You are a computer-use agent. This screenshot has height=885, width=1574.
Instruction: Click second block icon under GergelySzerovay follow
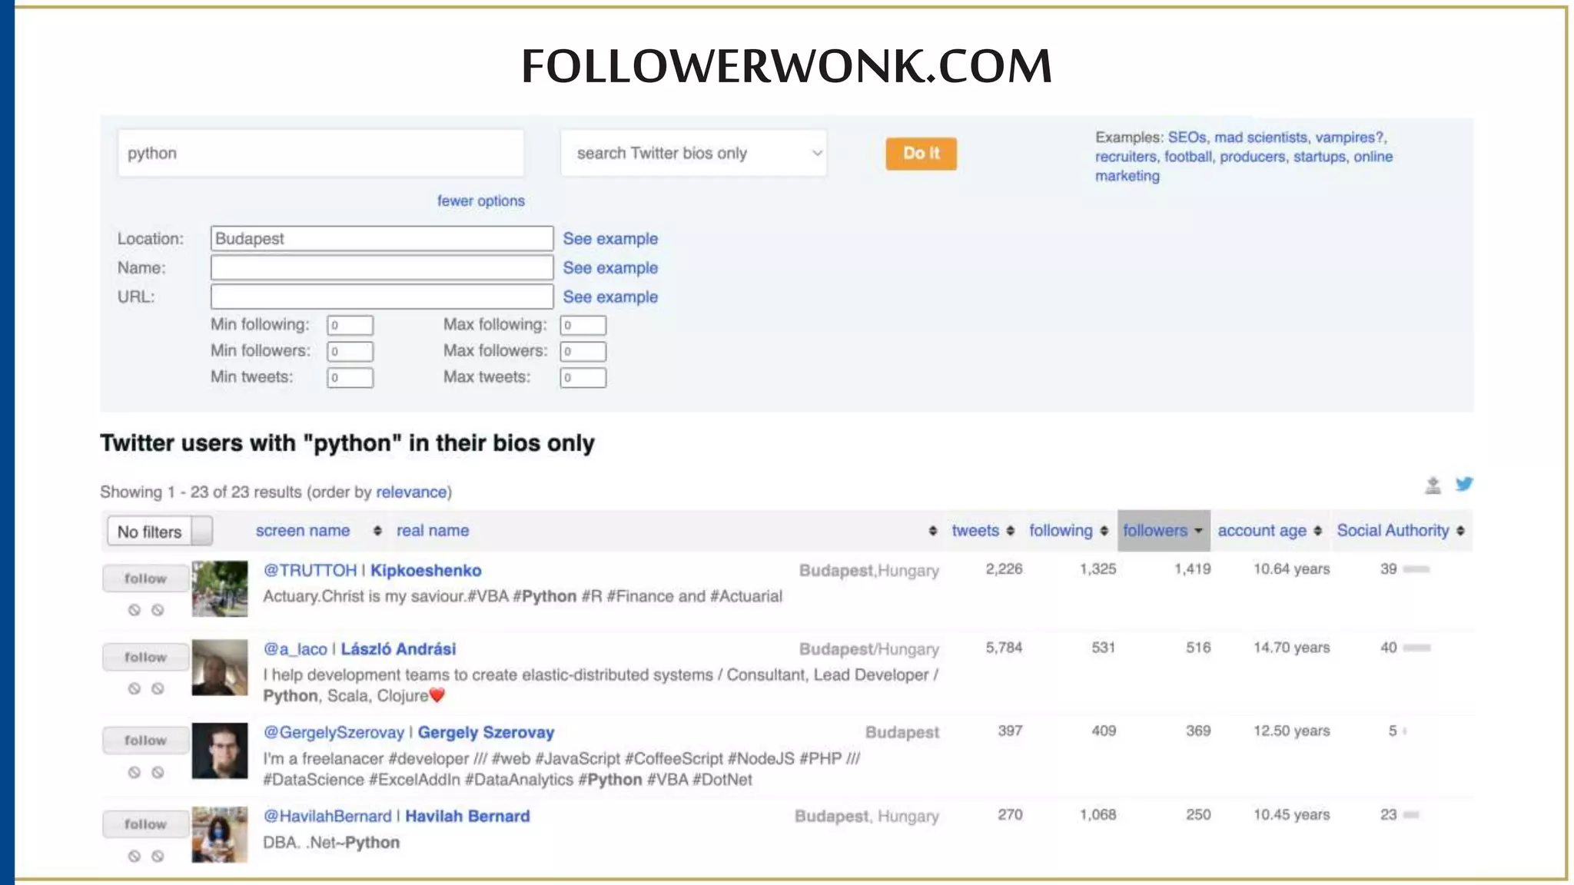158,772
